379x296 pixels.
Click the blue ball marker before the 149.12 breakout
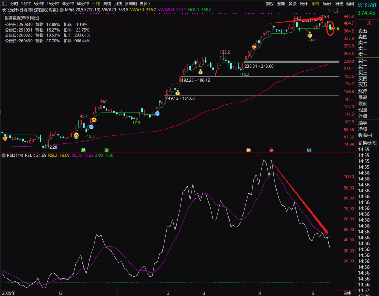point(157,113)
